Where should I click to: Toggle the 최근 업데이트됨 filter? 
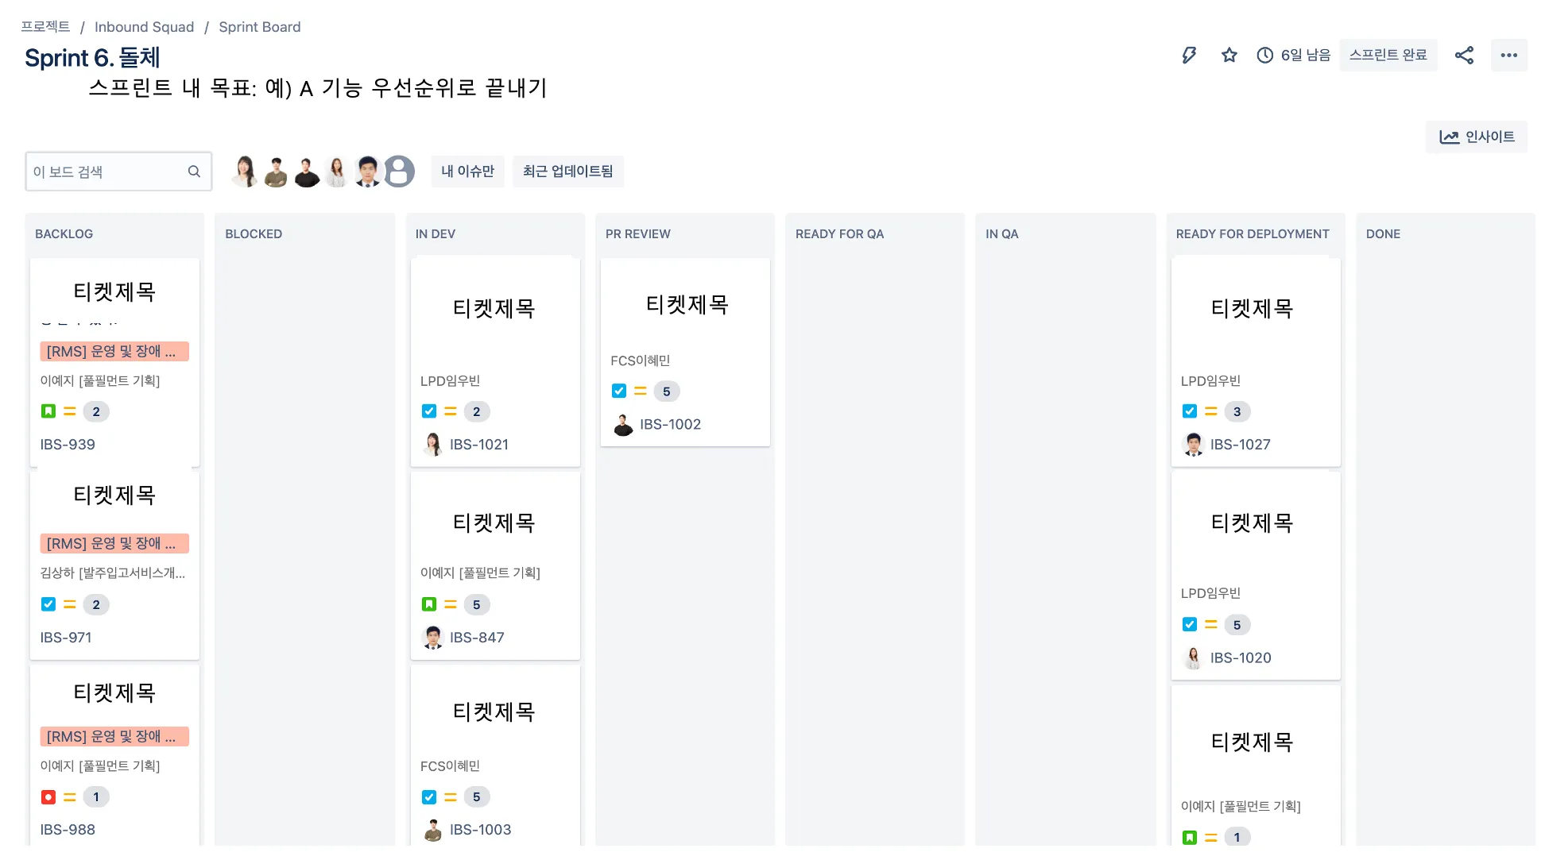coord(567,172)
